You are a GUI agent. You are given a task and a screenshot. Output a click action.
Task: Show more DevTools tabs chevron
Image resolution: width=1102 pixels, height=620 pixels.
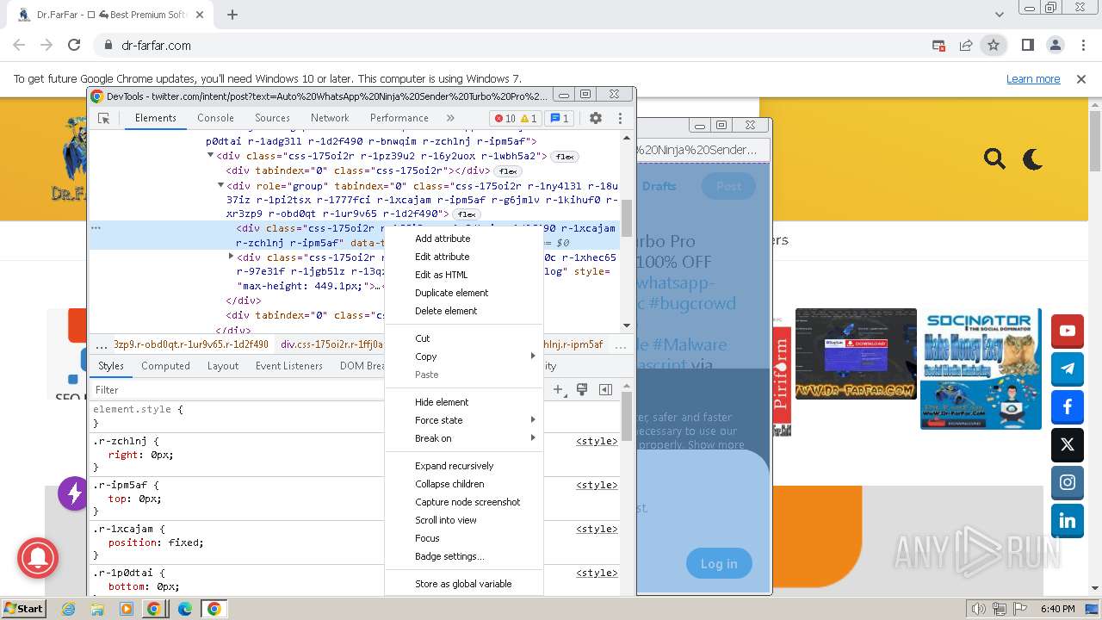[450, 118]
